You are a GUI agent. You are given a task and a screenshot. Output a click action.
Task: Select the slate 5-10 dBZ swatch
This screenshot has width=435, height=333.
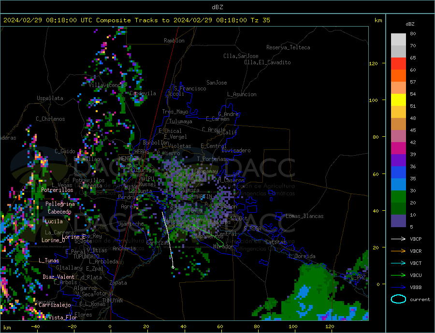(398, 221)
